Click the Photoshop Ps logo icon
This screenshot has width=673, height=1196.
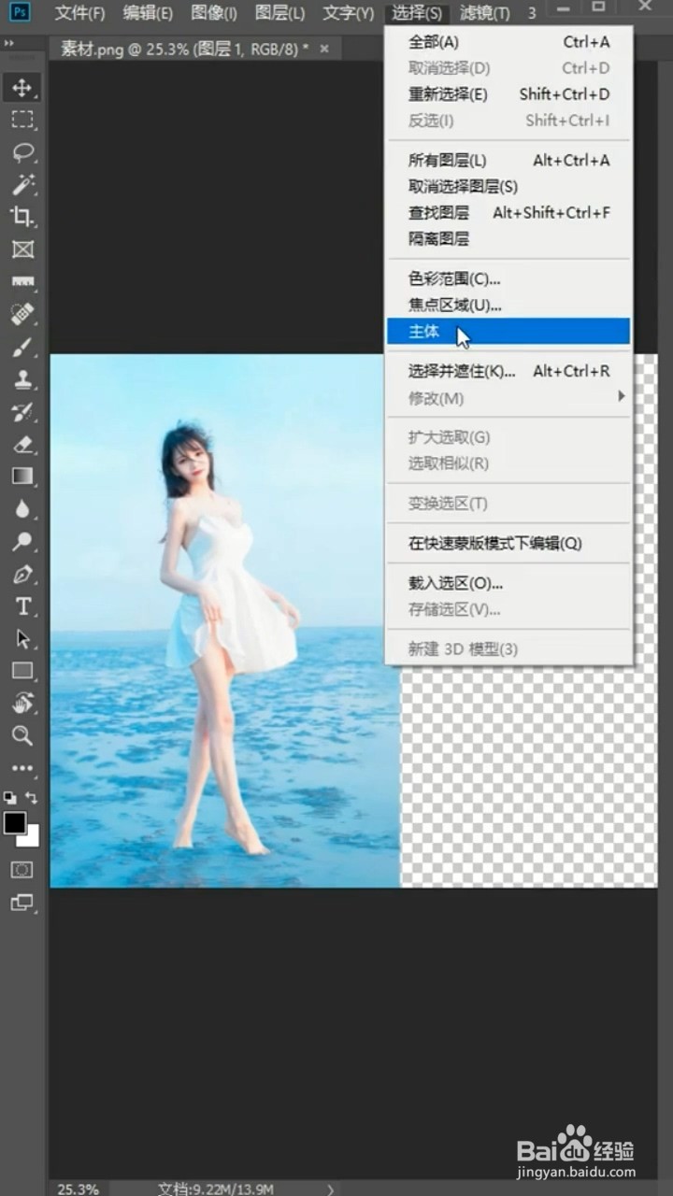coord(19,12)
